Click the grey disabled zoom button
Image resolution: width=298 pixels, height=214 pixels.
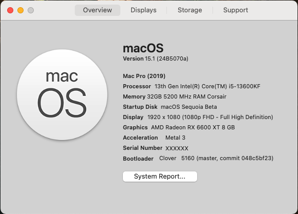[x=31, y=10]
